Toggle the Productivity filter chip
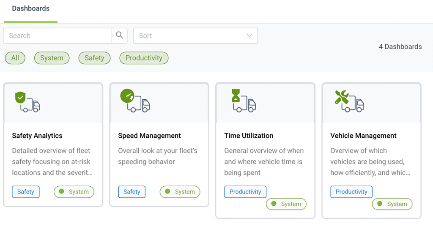Screen dimensions: 433x237 [144, 58]
